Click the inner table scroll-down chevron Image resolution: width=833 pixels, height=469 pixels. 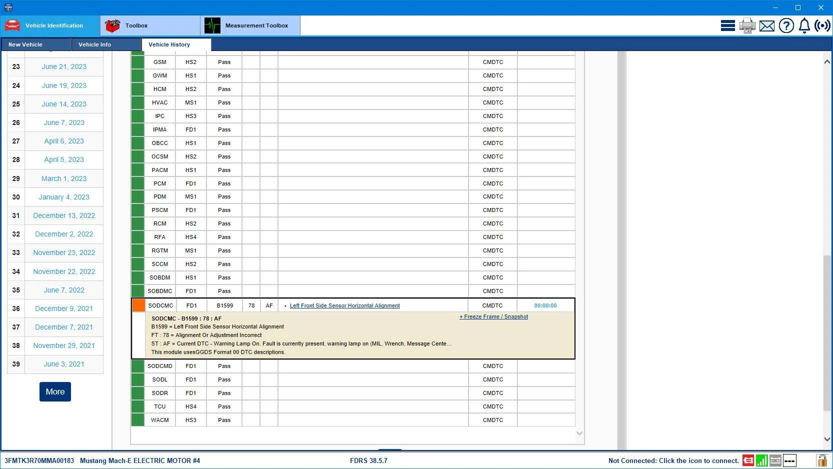[x=579, y=433]
